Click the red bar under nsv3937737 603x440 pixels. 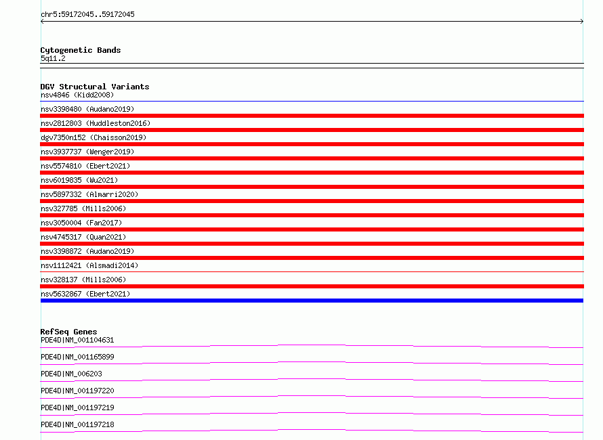click(312, 158)
